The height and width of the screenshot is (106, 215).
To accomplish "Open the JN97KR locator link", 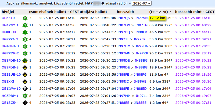I will point(142,53).
